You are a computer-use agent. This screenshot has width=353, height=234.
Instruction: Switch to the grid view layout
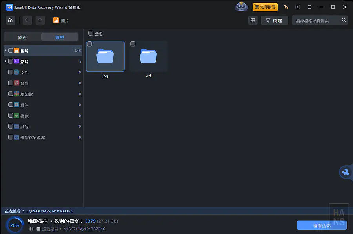point(253,20)
